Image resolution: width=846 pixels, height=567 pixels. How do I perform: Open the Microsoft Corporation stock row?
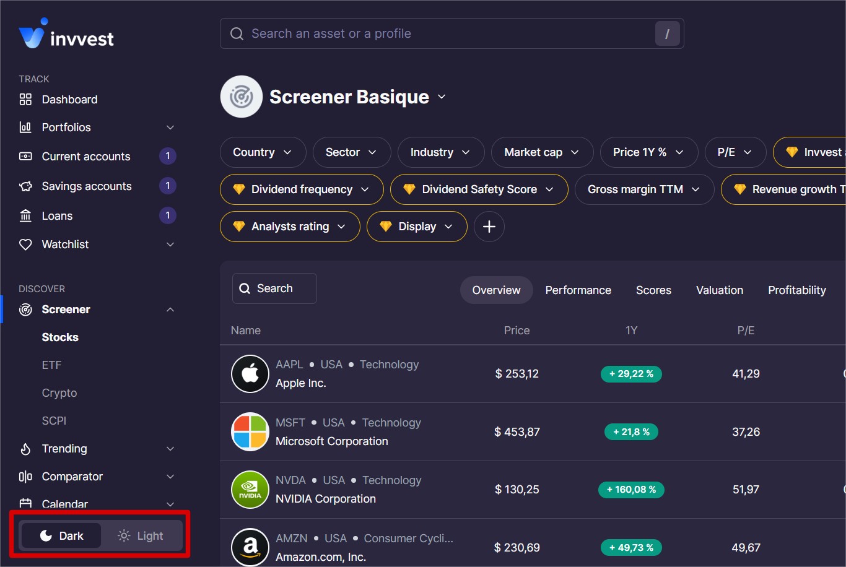tap(533, 432)
